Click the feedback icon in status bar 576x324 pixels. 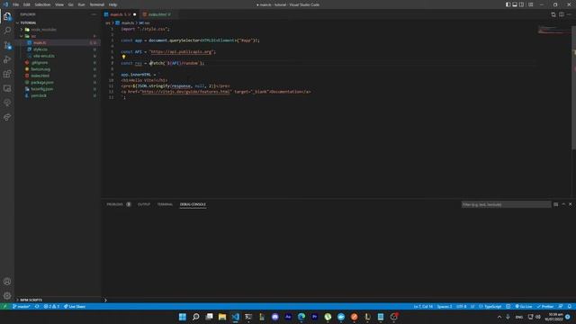561,306
